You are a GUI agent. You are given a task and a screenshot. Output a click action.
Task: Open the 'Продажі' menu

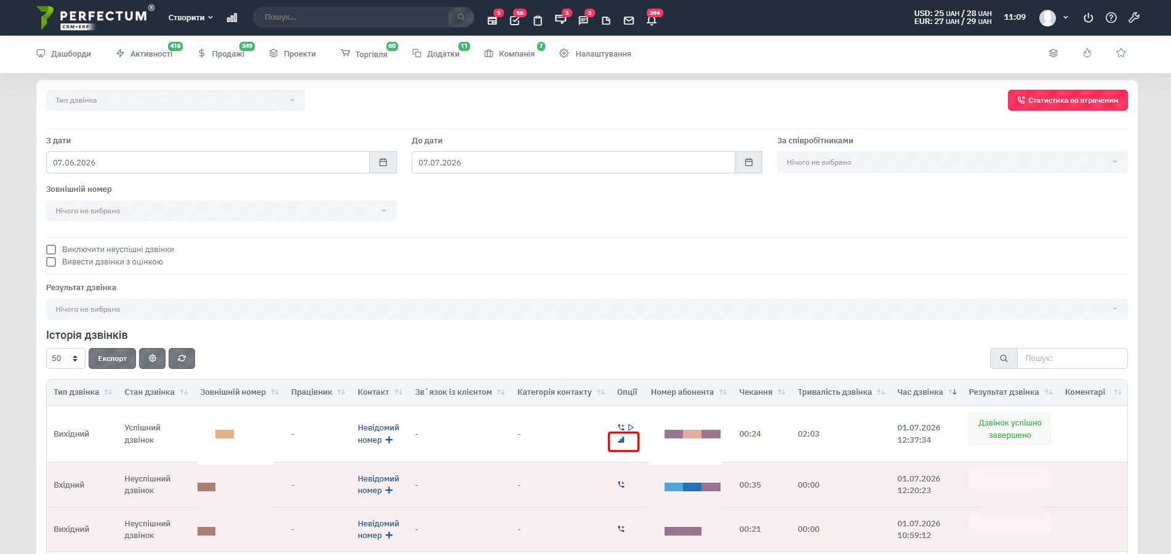221,54
